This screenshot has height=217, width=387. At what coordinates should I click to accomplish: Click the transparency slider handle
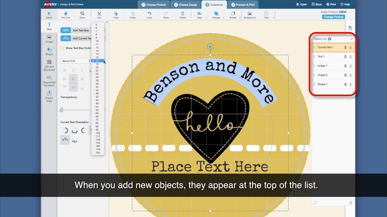[61, 110]
